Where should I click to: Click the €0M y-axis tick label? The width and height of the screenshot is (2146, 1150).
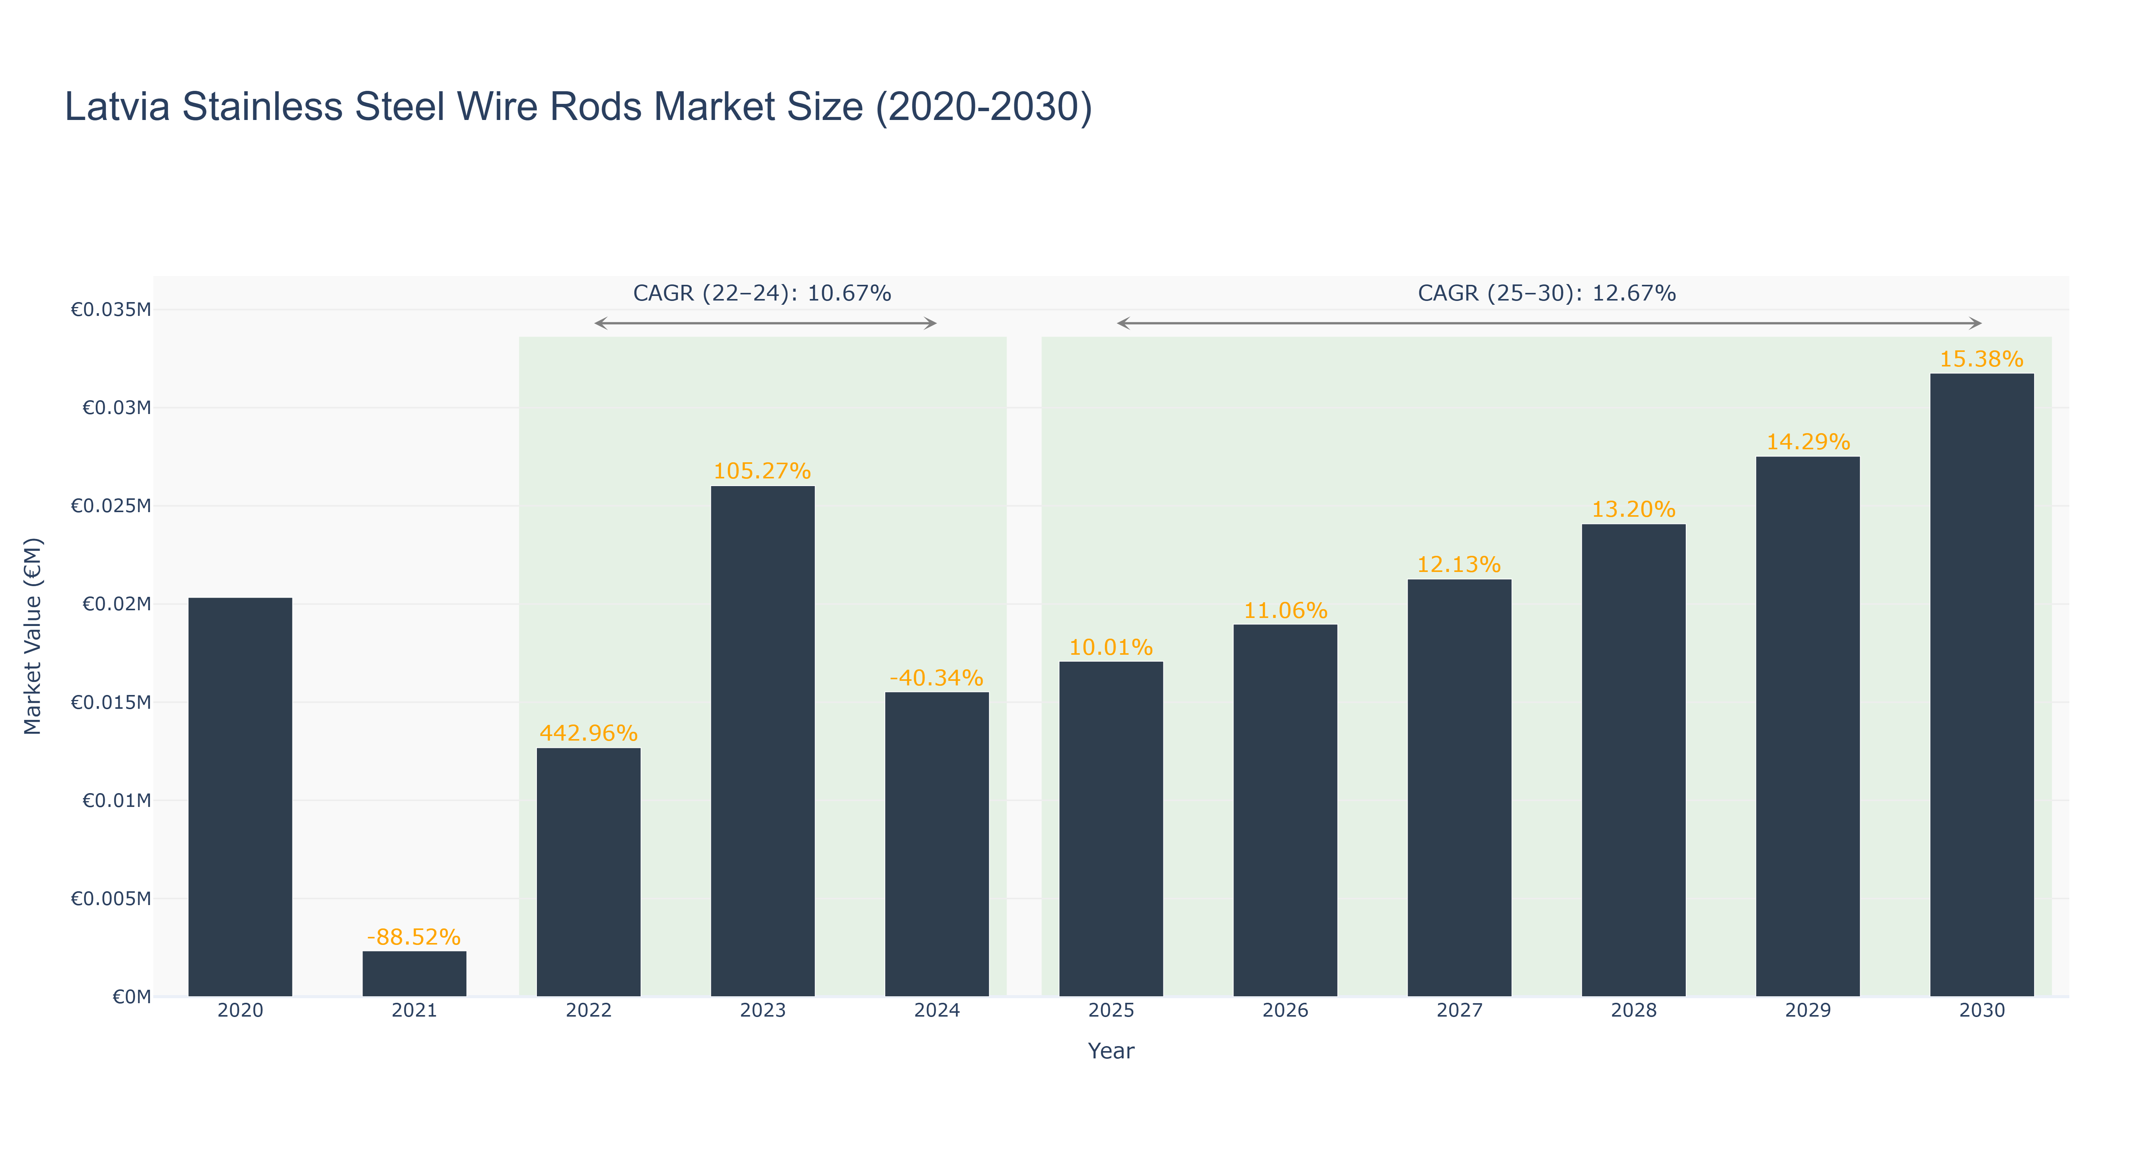tap(131, 997)
